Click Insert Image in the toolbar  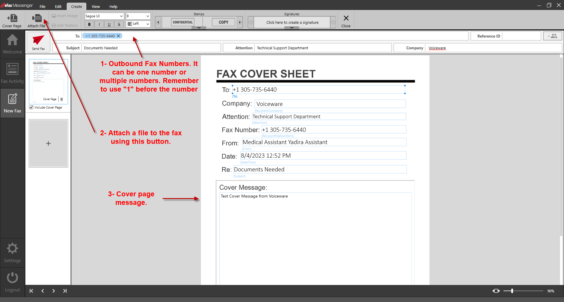pos(65,16)
